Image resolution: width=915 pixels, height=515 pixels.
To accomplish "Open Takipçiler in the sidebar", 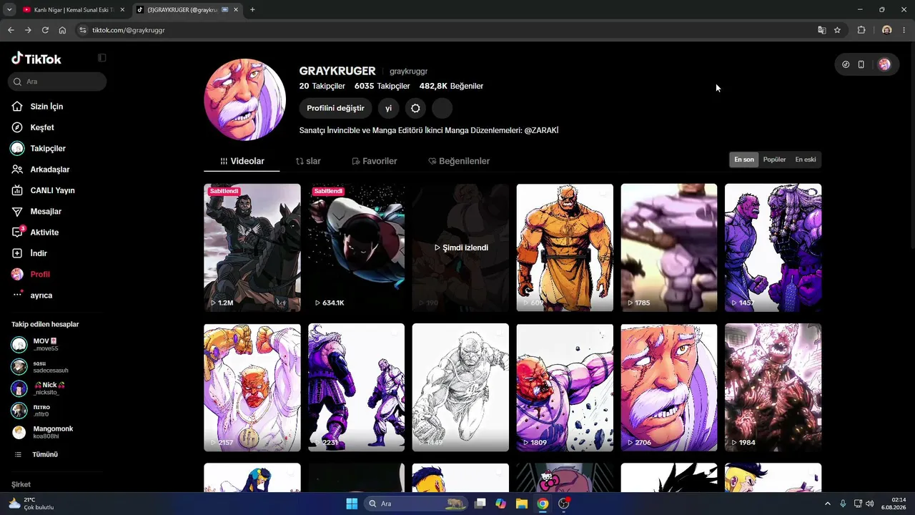I will pos(48,149).
